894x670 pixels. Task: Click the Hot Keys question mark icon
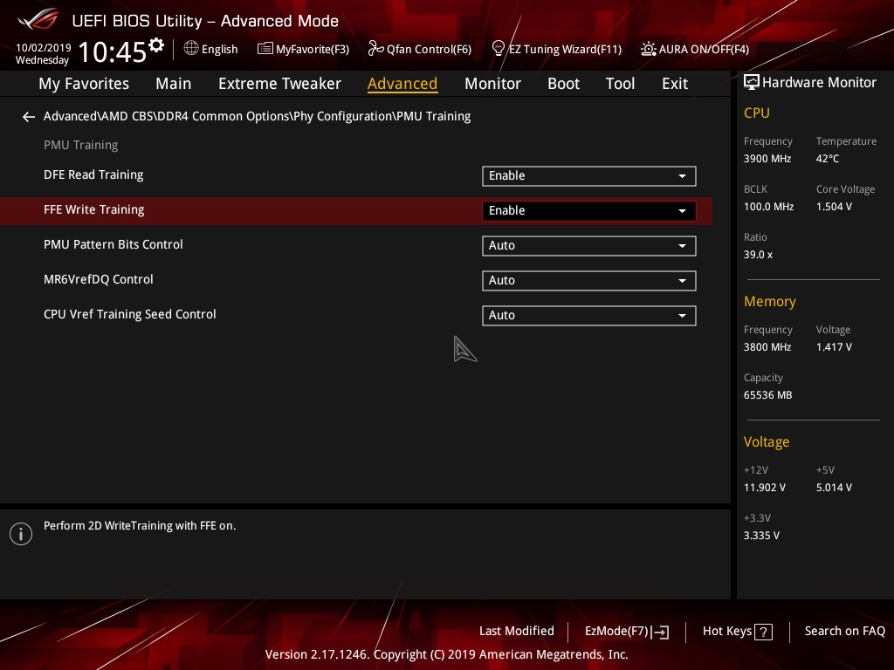763,632
